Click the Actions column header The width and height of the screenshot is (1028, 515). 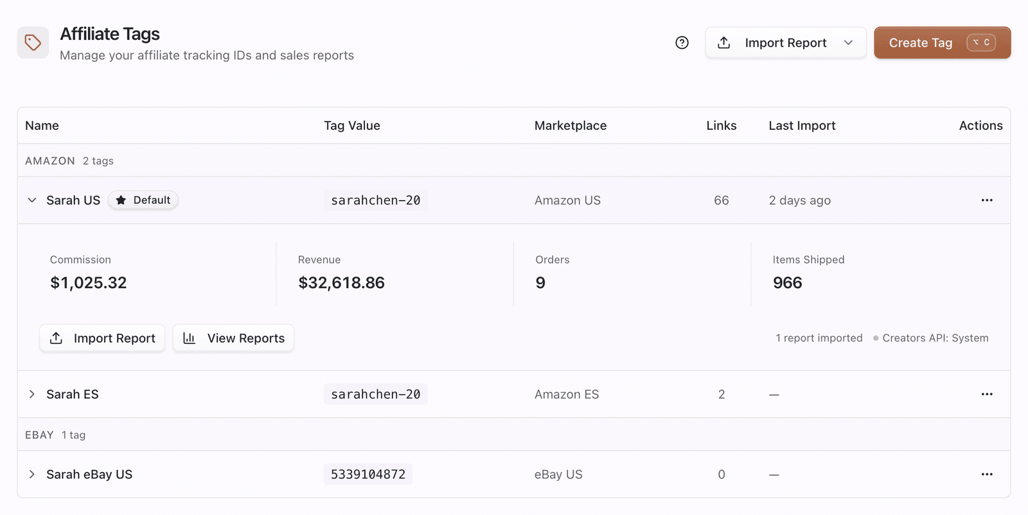(x=980, y=125)
